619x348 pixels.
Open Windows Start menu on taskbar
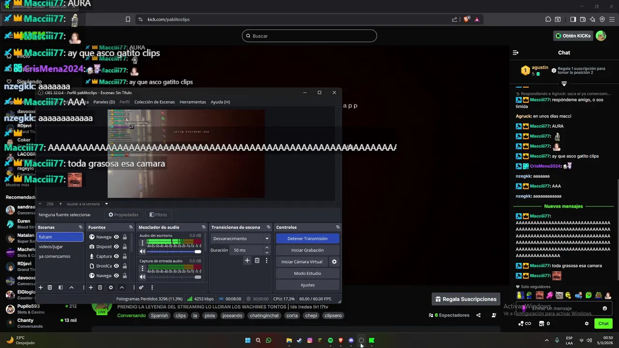click(x=248, y=340)
